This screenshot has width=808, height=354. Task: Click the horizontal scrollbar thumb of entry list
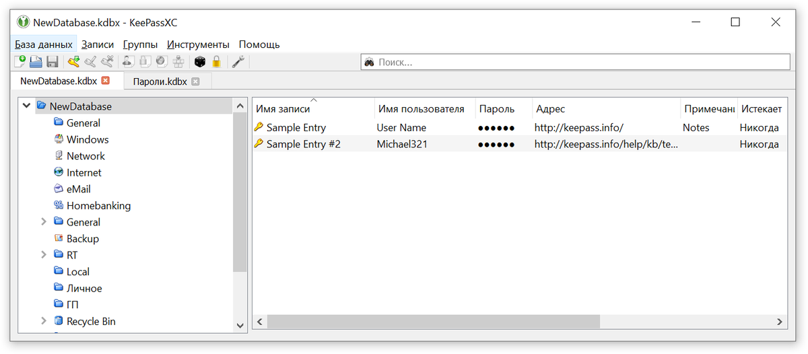pyautogui.click(x=433, y=322)
